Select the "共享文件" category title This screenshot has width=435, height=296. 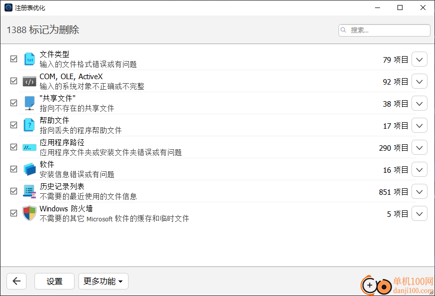point(57,98)
